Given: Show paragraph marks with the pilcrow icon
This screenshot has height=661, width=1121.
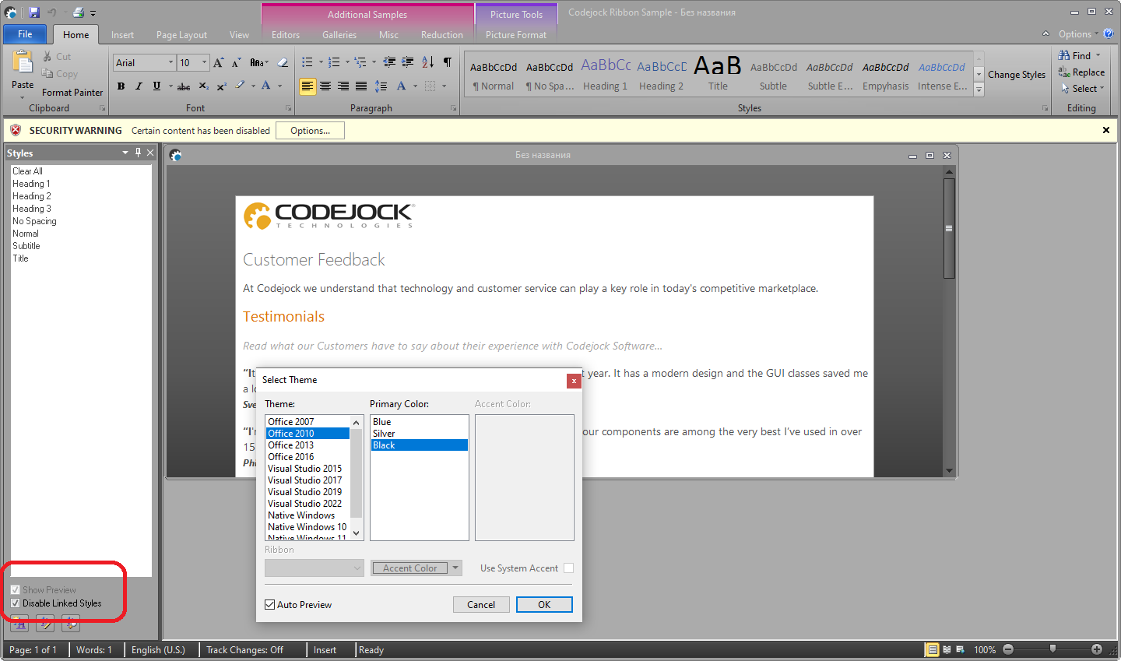Looking at the screenshot, I should click(x=448, y=62).
